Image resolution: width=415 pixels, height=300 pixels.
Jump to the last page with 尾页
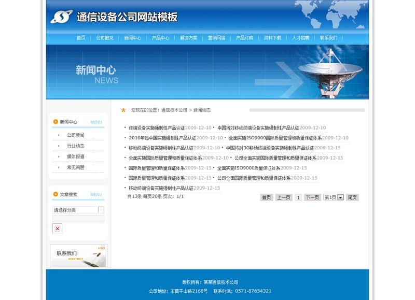point(352,197)
